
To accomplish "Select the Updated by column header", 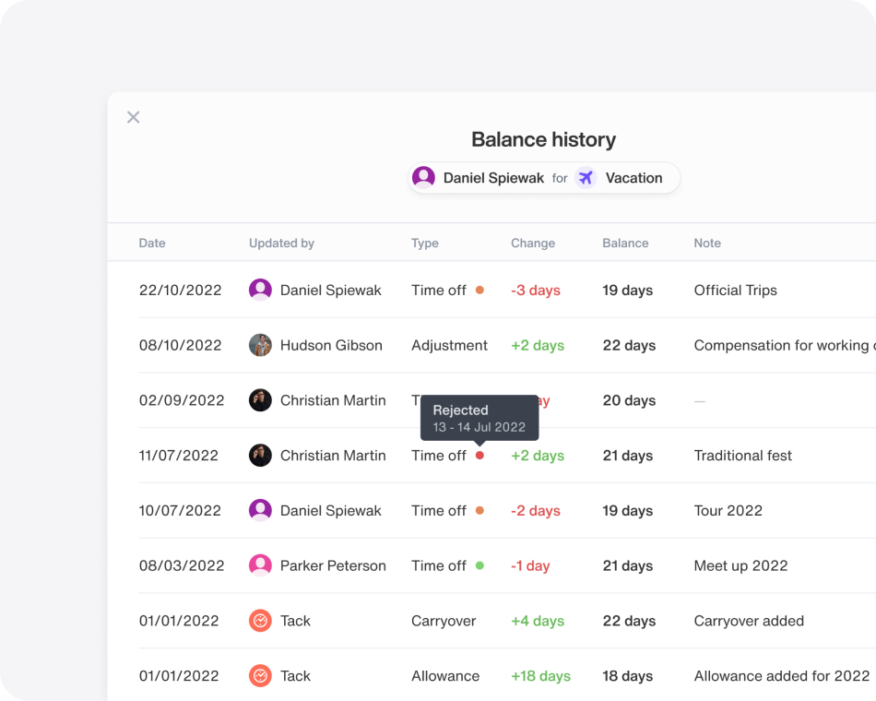I will tap(281, 243).
